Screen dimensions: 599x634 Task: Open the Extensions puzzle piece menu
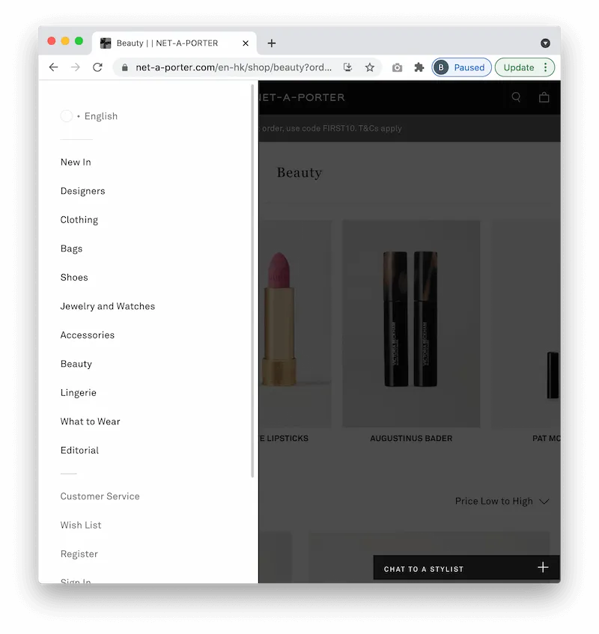coord(419,67)
